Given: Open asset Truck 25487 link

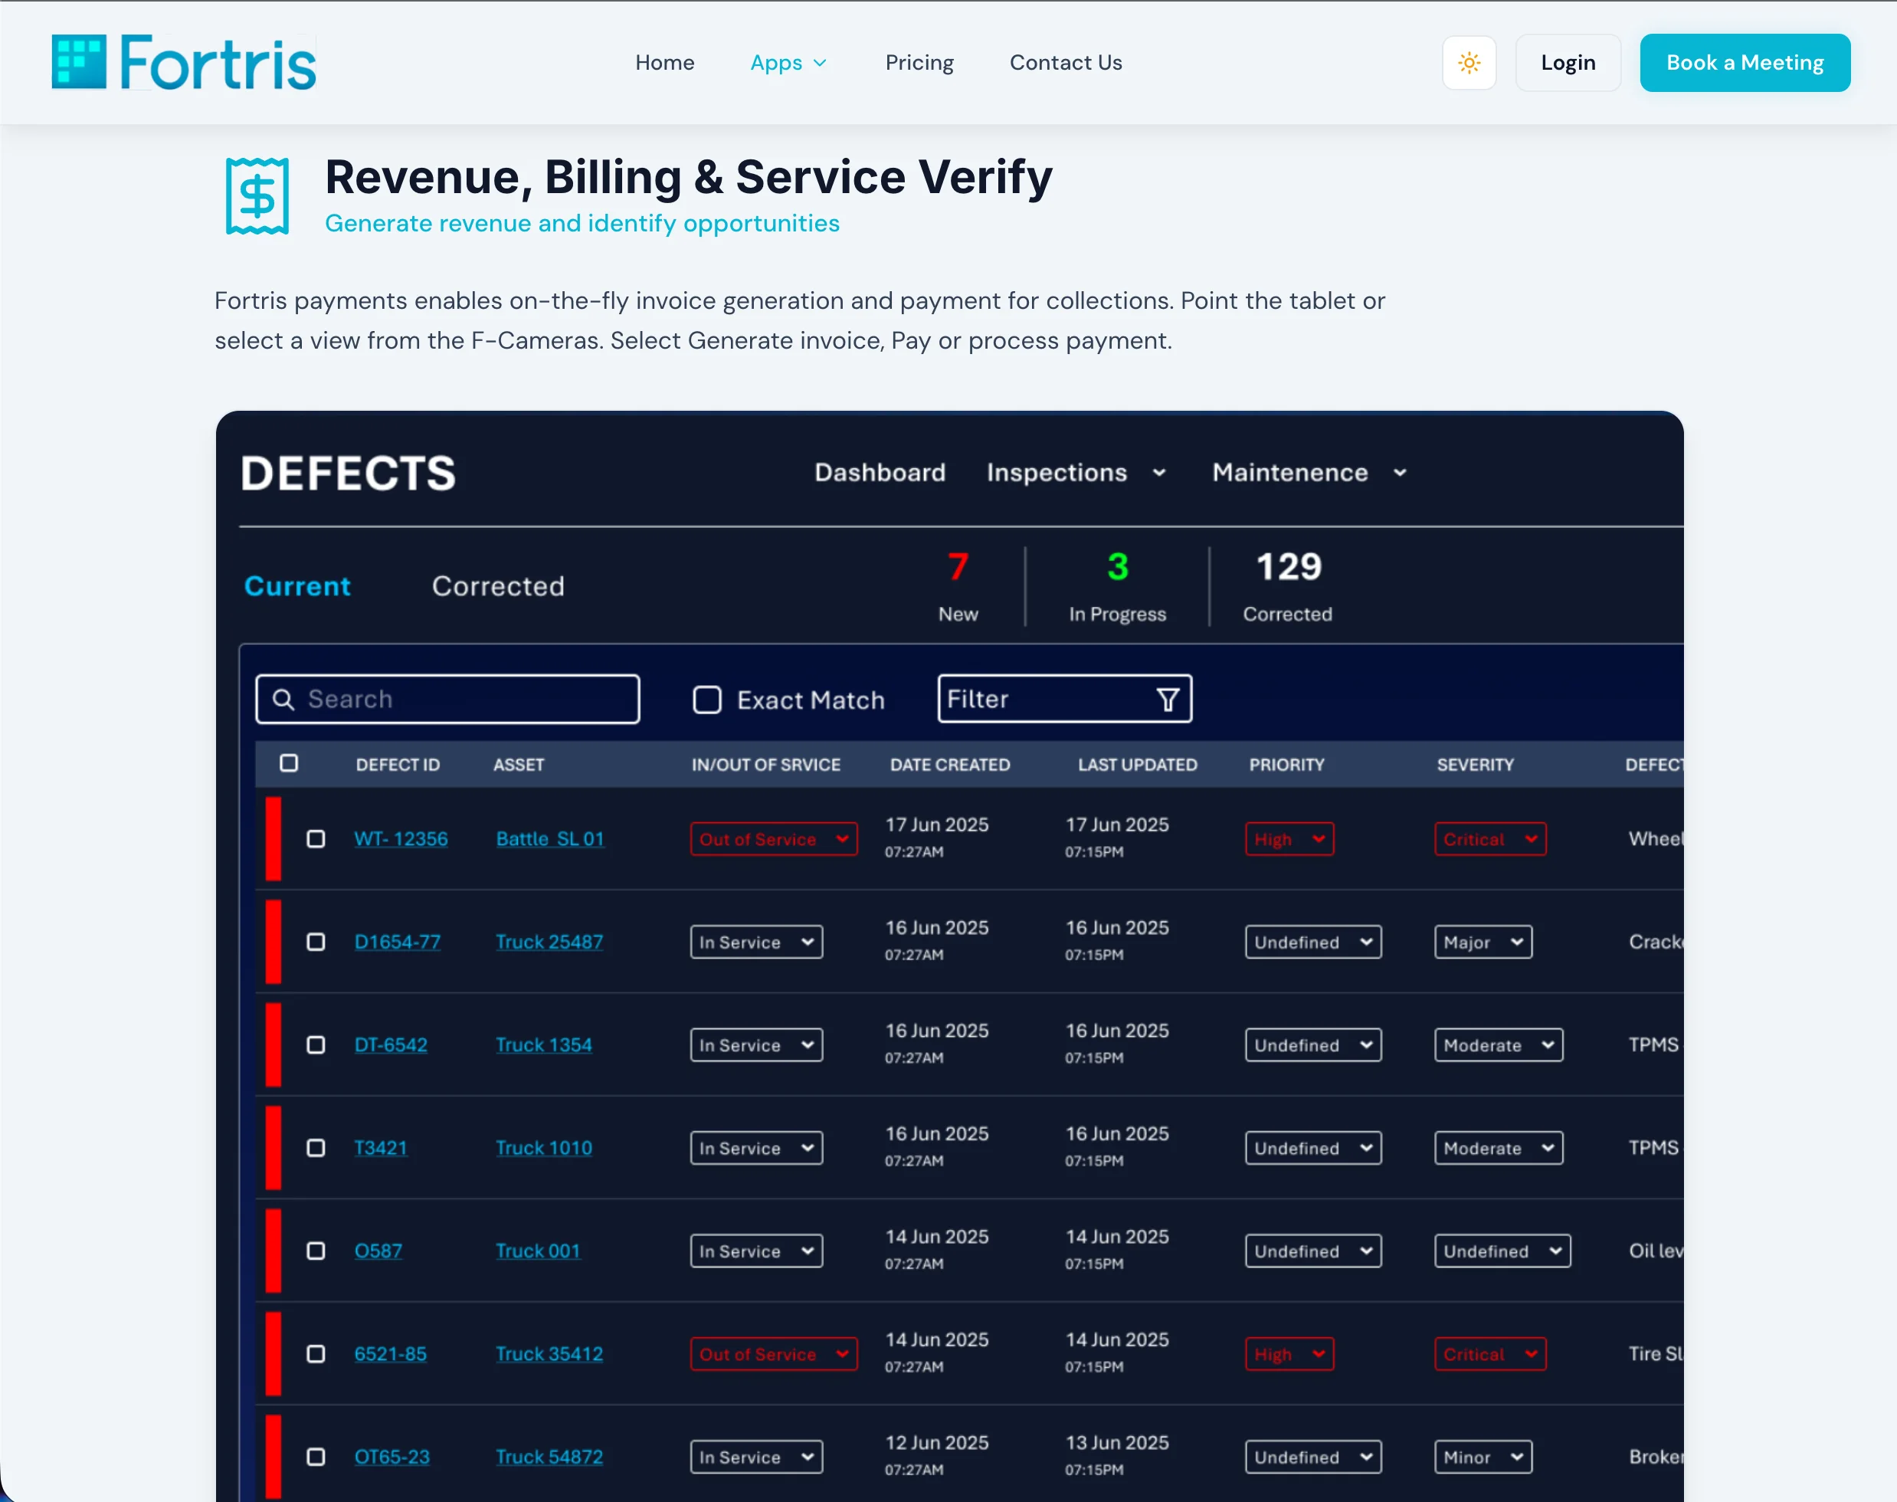Looking at the screenshot, I should [x=549, y=942].
